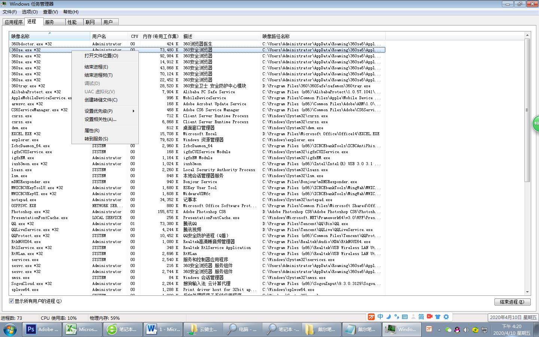Open the Start menu orb

click(x=10, y=329)
